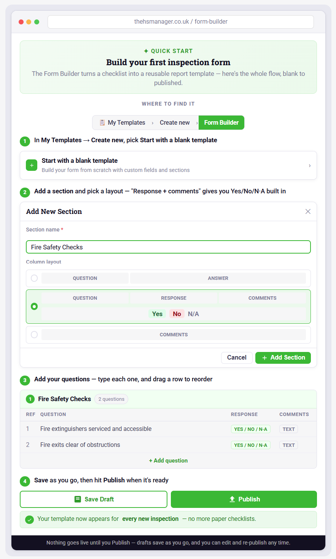Click the Publish button
The width and height of the screenshot is (336, 559).
coord(244,499)
